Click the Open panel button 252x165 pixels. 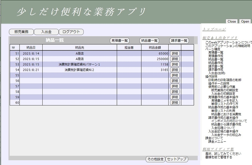pyautogui.click(x=245, y=22)
